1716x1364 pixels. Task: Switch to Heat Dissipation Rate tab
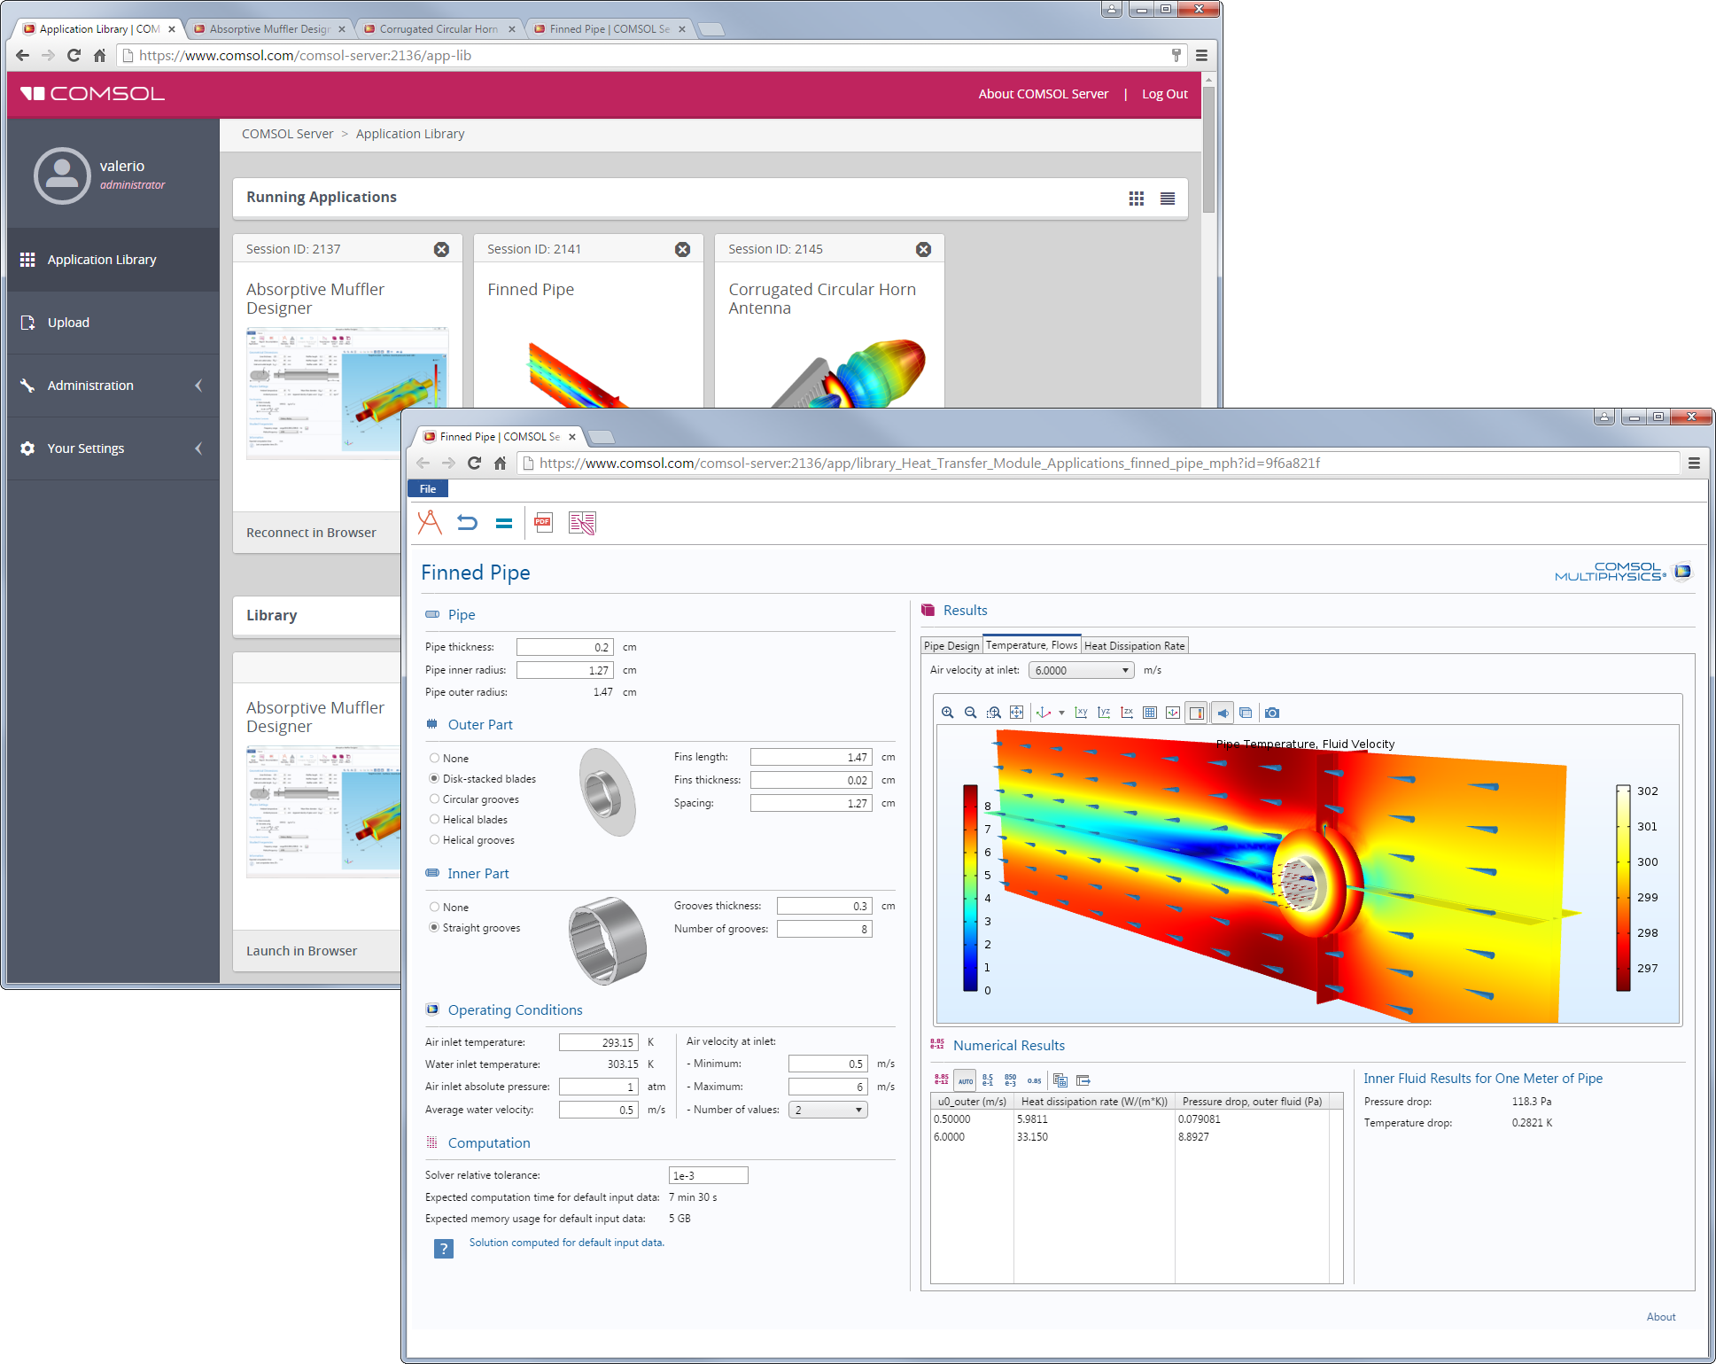[1134, 645]
